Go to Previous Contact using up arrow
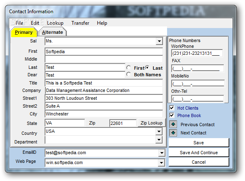 pyautogui.click(x=173, y=125)
